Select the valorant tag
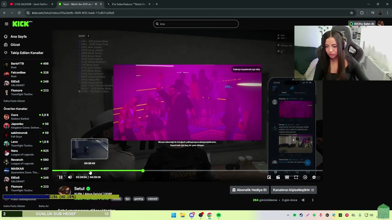Viewport: 392px width, 220px height. click(x=153, y=199)
